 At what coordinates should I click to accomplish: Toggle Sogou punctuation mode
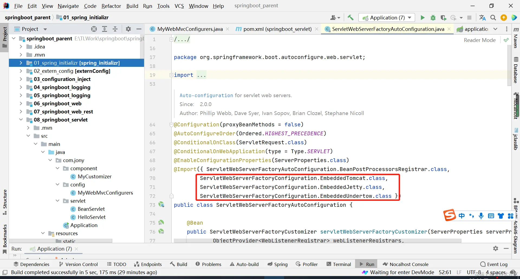pyautogui.click(x=472, y=216)
